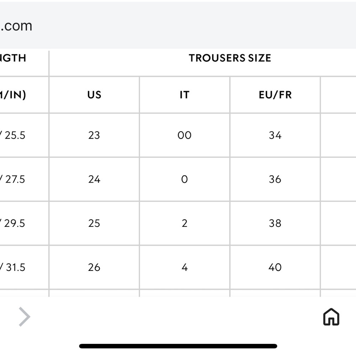Tap the 31.5 length cell

click(x=24, y=267)
